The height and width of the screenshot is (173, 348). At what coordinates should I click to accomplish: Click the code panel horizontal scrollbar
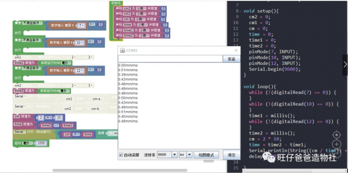click(278, 171)
